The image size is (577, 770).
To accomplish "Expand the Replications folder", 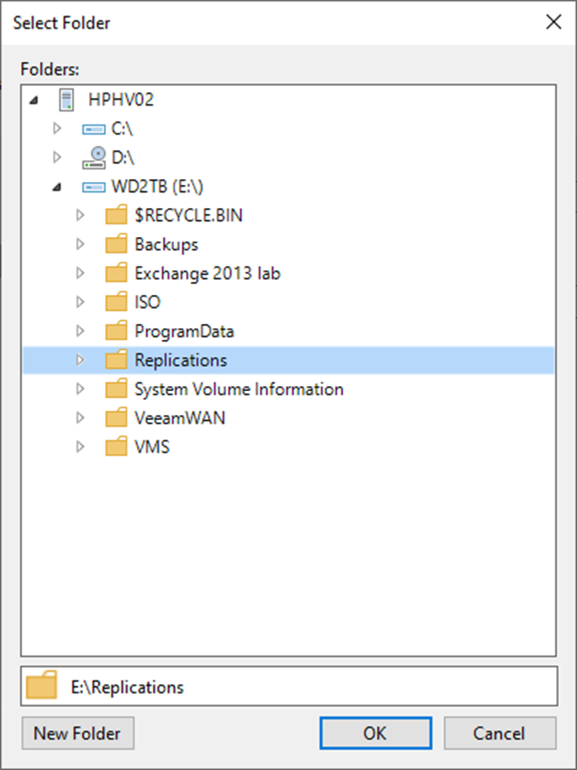I will [x=80, y=360].
